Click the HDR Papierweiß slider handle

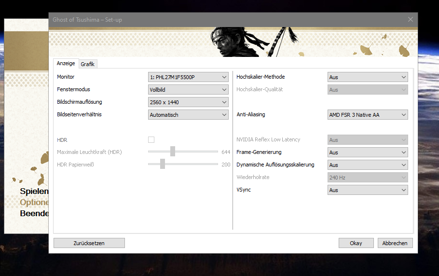[x=163, y=164]
